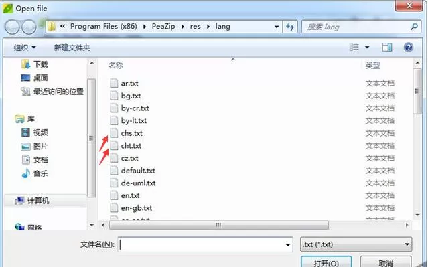Expand the view options dropdown arrow
The height and width of the screenshot is (267, 428).
pos(367,48)
